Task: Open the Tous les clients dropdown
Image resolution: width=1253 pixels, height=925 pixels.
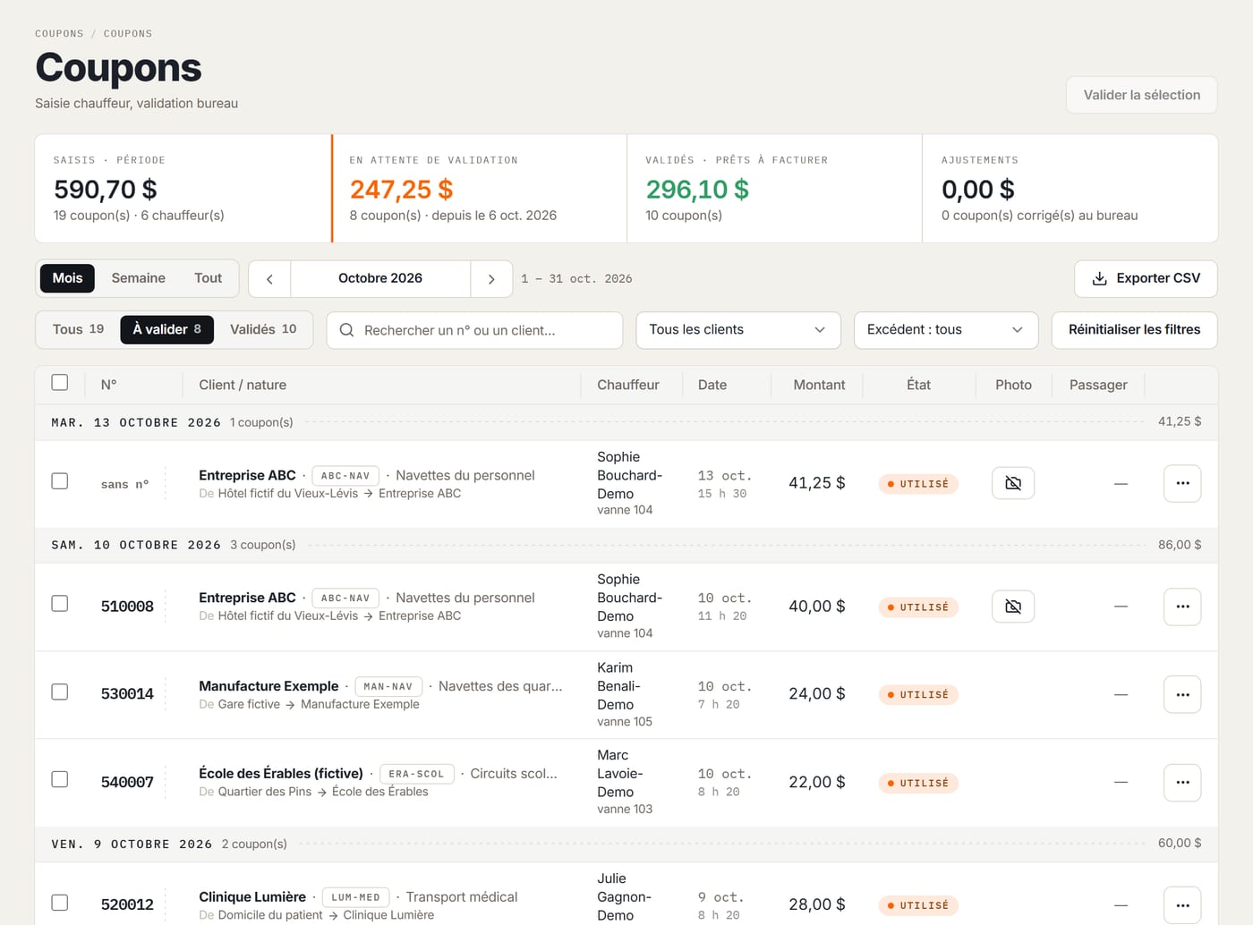Action: tap(738, 330)
